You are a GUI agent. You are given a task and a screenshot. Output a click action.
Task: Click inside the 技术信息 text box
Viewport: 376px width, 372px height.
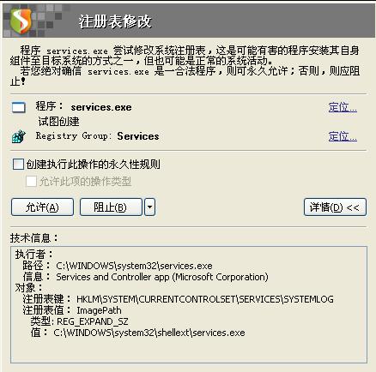tap(189, 304)
